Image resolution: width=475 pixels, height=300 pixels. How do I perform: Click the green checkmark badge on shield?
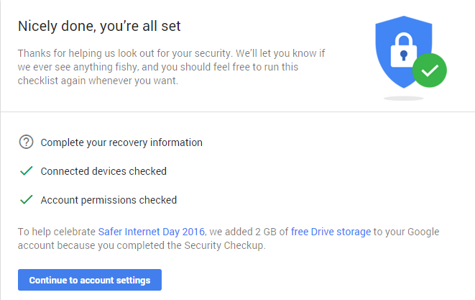click(x=430, y=70)
